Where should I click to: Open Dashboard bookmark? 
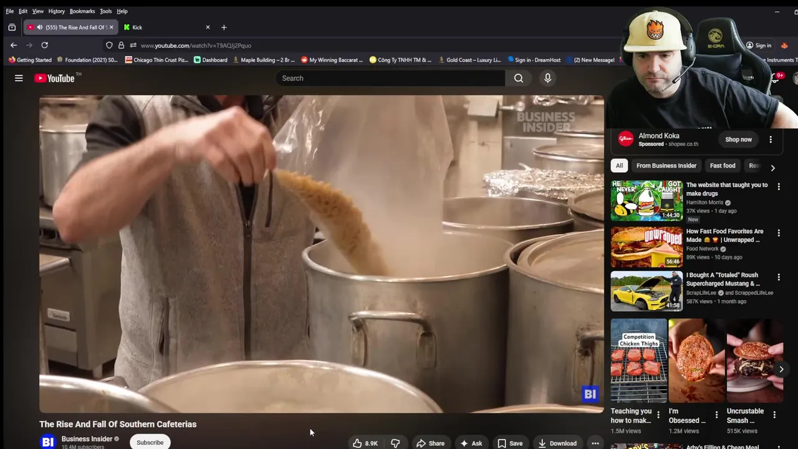pyautogui.click(x=211, y=60)
